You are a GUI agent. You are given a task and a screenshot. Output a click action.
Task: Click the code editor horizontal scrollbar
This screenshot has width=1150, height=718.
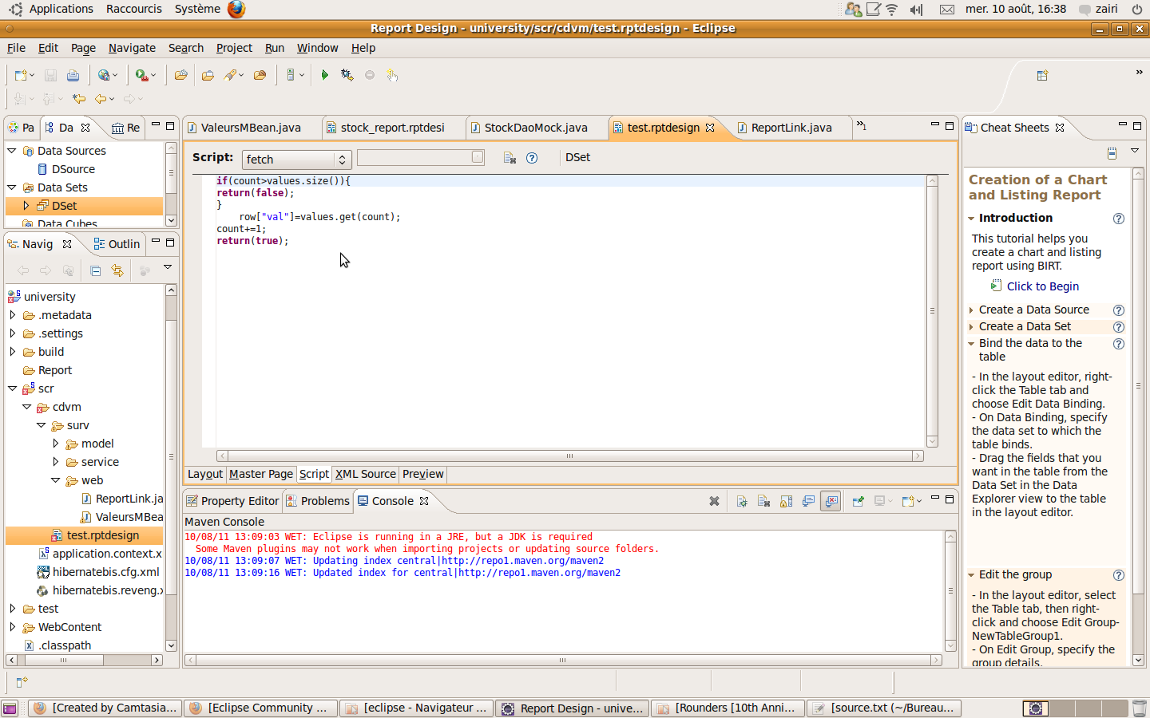click(x=569, y=456)
